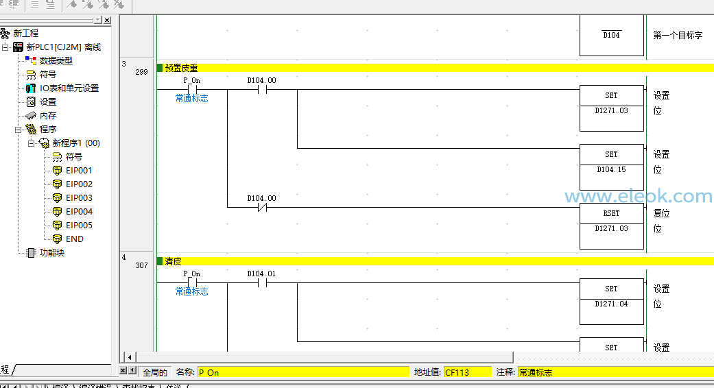
Task: Open the local 符号 icon under 新程序1
Action: (57, 157)
